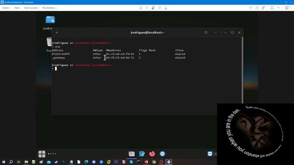The height and width of the screenshot is (165, 294).
Task: Click the third icon at TeamViewer toolbar's right
Action: [x=263, y=8]
